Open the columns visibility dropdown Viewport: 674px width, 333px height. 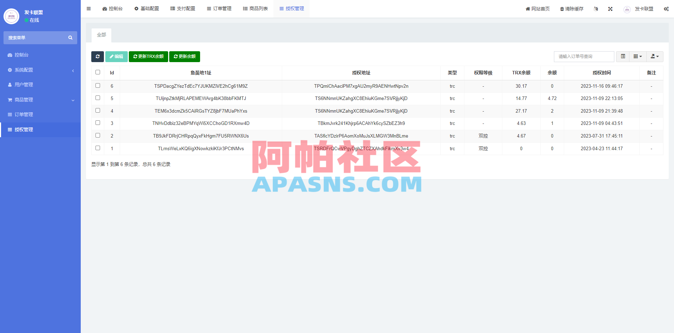[x=637, y=56]
